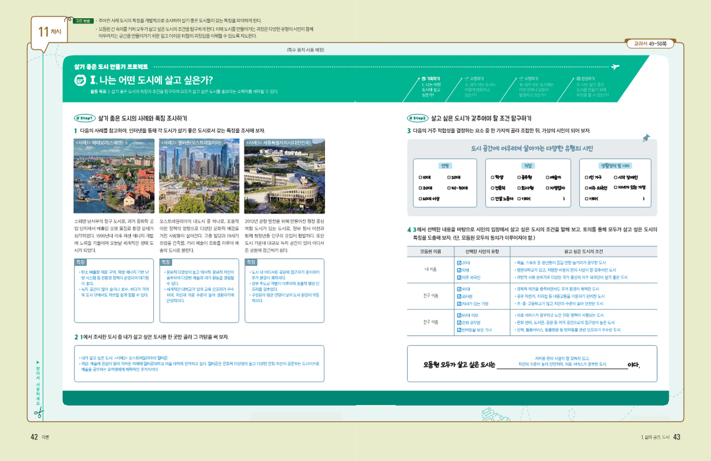This screenshot has width=711, height=461.
Task: Click the '(특수 용지 사용 예정)' note
Action: click(x=305, y=50)
